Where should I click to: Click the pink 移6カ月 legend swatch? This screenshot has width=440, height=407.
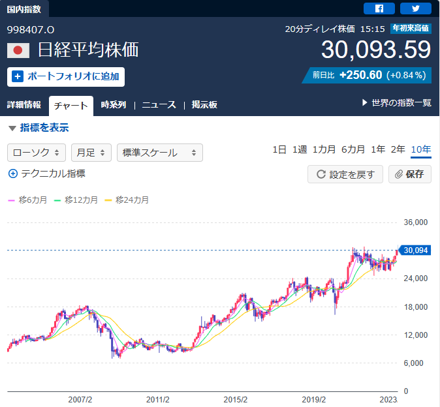point(11,200)
